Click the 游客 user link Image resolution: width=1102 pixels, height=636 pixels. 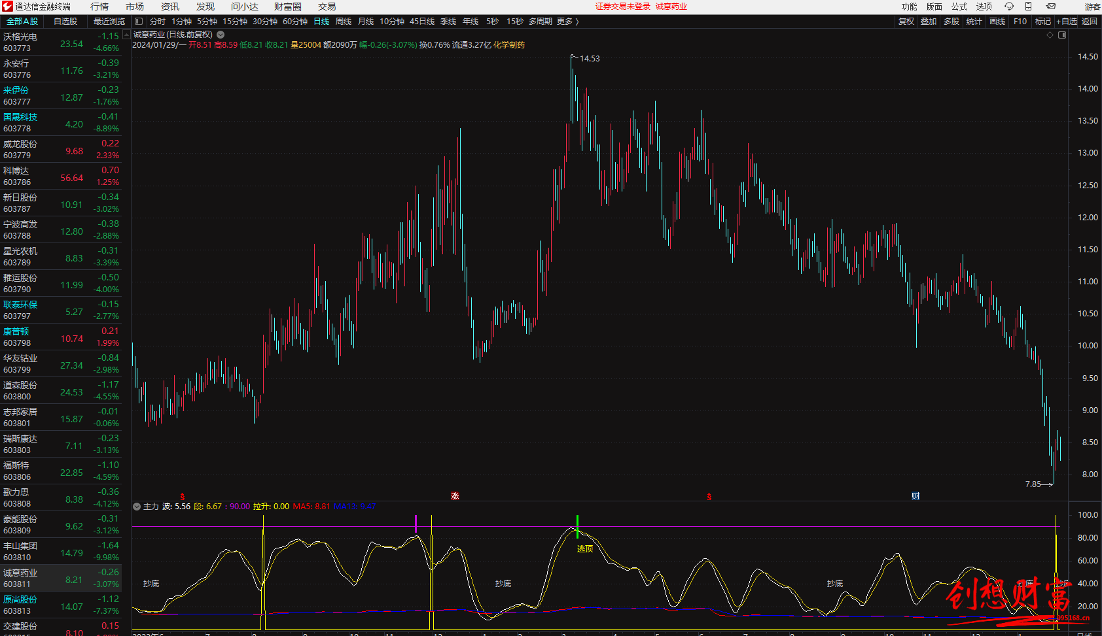(x=1092, y=7)
